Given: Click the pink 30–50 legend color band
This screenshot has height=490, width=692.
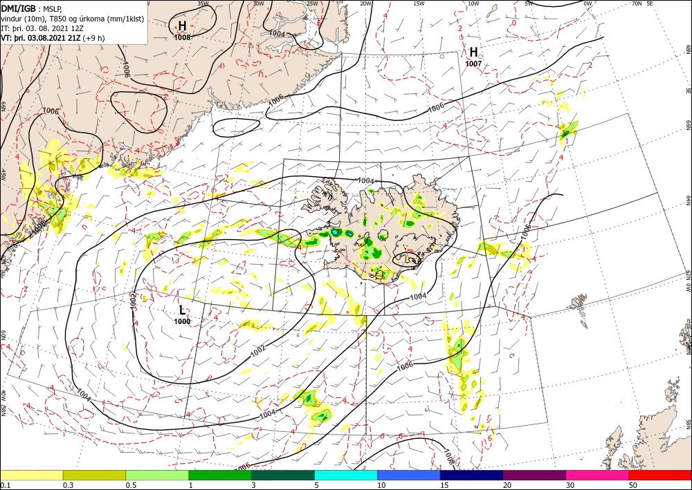Looking at the screenshot, I should click(598, 475).
